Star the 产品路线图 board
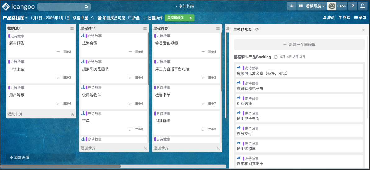This screenshot has width=370, height=170. point(93,18)
